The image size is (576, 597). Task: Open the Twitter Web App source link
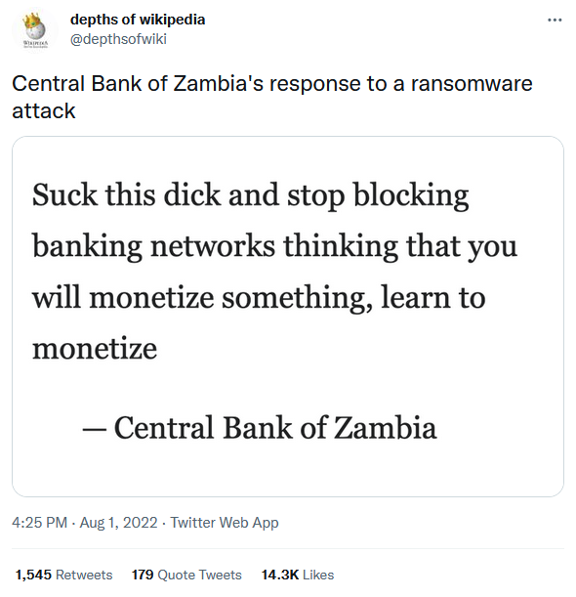[x=225, y=523]
